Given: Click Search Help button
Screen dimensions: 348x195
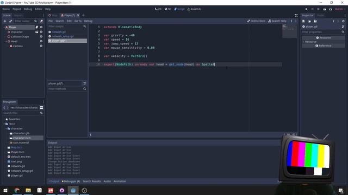Looking at the screenshot, I should (x=277, y=21).
